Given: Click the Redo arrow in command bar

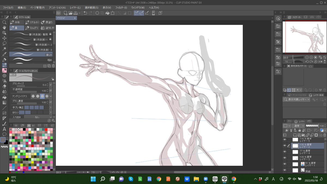Looking at the screenshot, I should point(91,13).
